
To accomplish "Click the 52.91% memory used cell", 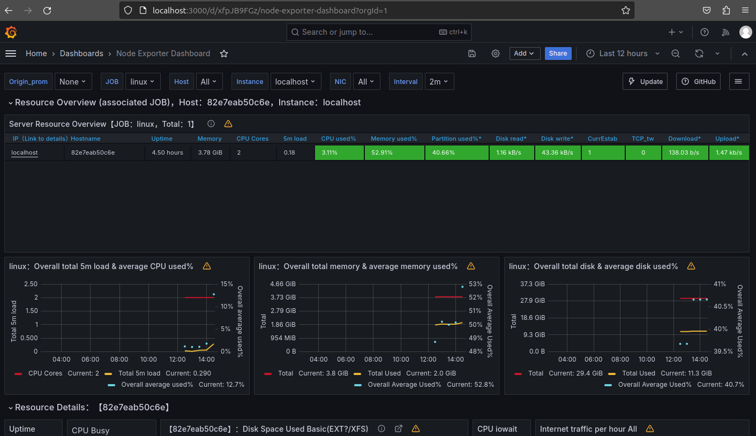I will [x=394, y=152].
